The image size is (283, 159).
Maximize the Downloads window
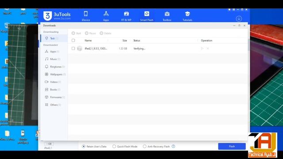coord(239,26)
